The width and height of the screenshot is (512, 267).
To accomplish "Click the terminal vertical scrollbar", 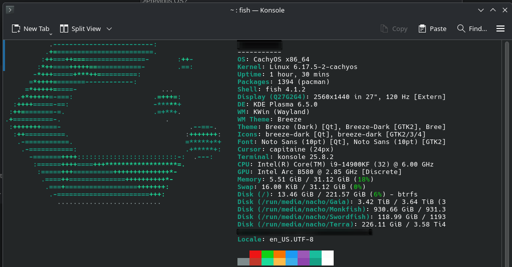I will click(507, 153).
